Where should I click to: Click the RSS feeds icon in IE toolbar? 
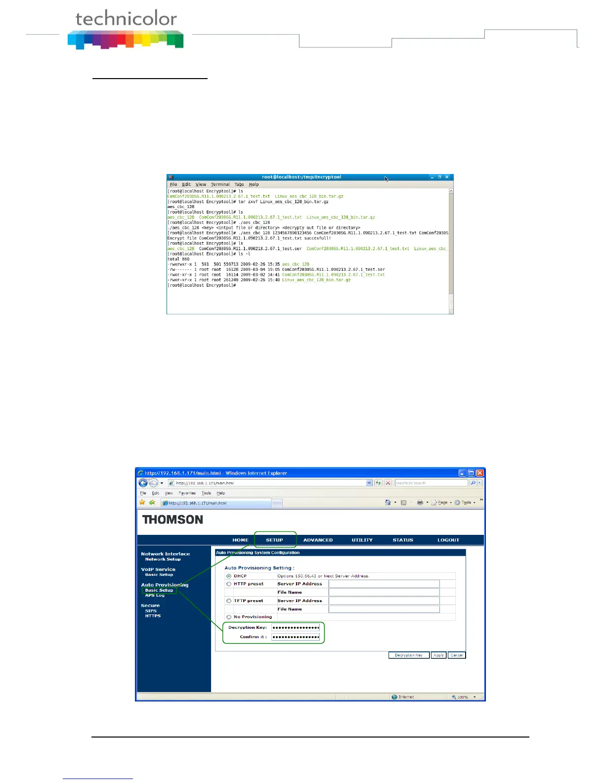[403, 503]
